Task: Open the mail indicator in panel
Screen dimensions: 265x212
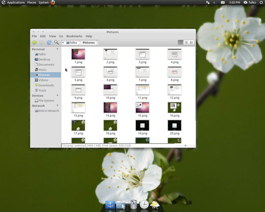Action: tap(223, 2)
